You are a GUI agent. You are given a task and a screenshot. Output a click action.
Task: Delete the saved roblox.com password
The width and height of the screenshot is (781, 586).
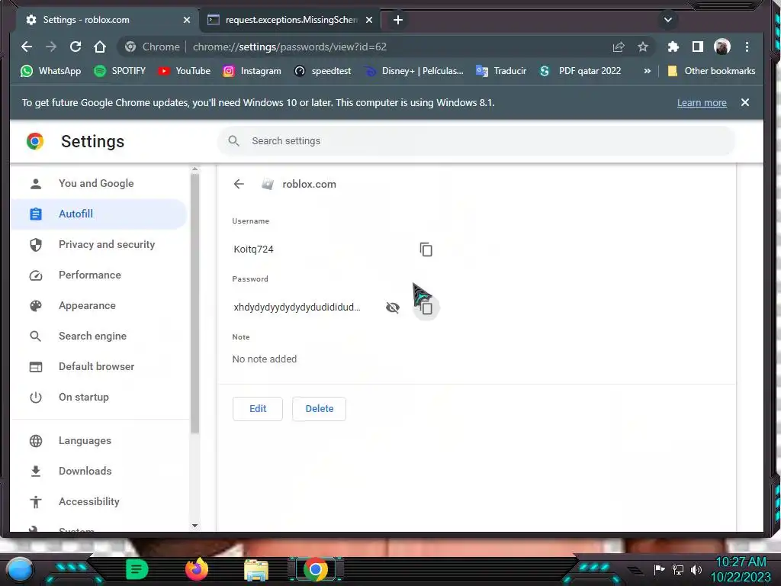pos(320,409)
